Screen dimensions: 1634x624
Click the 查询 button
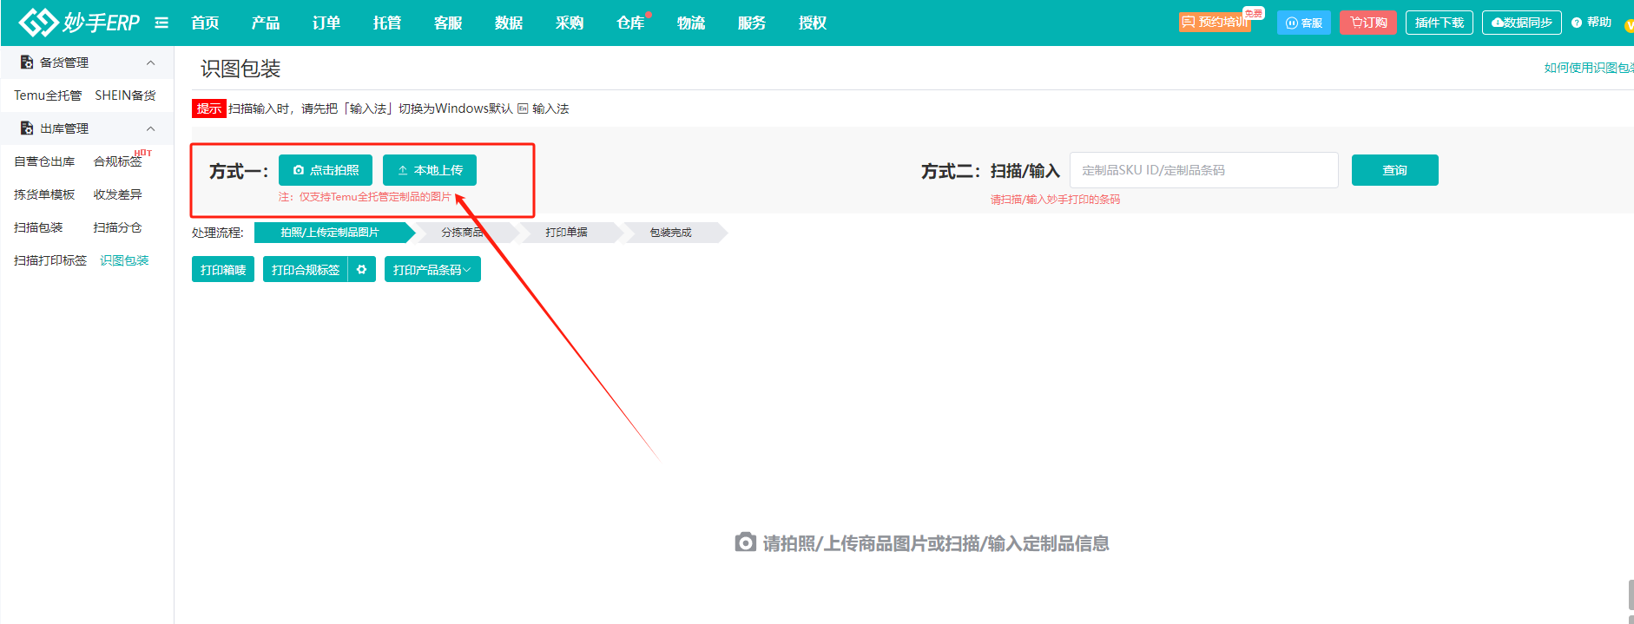(x=1395, y=170)
